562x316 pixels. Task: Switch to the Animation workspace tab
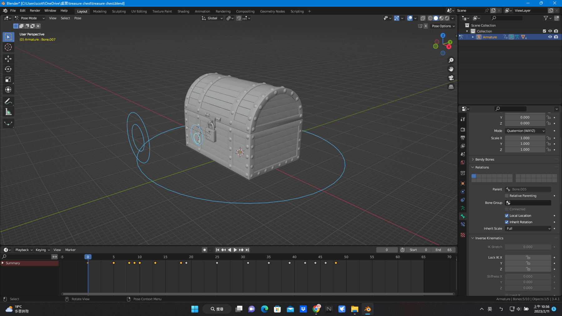(202, 11)
